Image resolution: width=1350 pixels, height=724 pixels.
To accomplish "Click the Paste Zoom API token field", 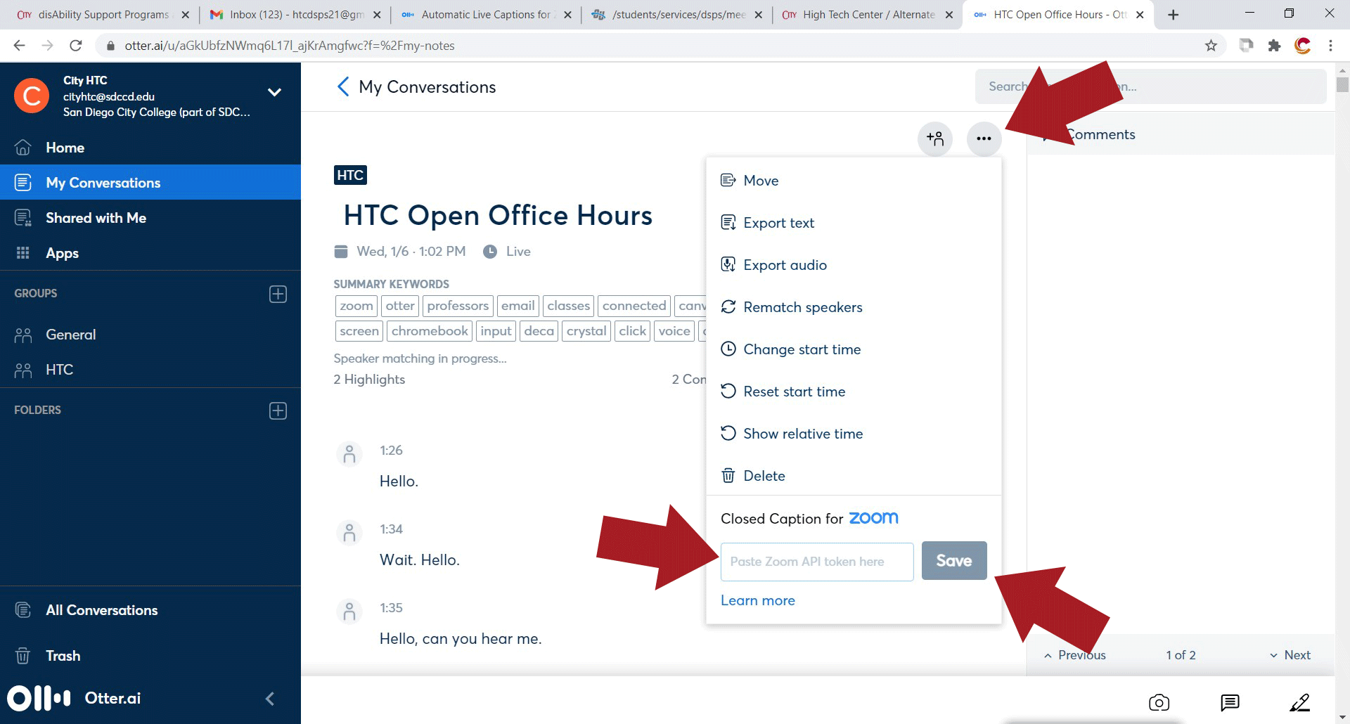I will [816, 562].
